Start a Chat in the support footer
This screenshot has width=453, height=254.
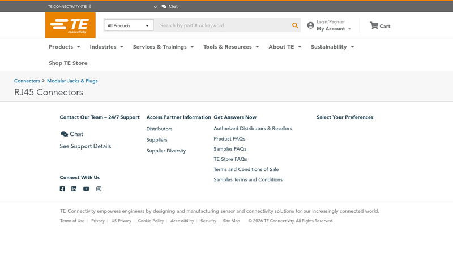click(72, 134)
